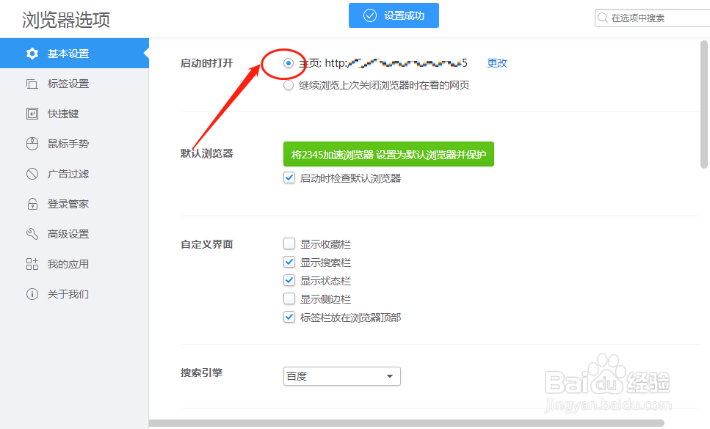Click the 登录管家 lock icon

tap(32, 204)
